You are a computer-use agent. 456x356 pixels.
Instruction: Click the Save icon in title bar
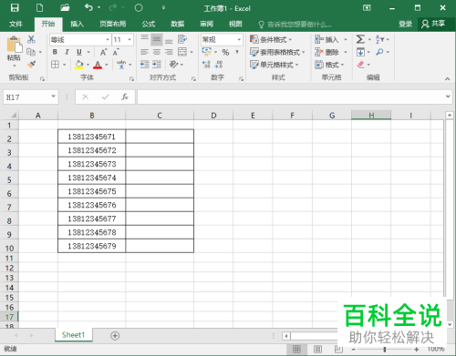point(15,8)
